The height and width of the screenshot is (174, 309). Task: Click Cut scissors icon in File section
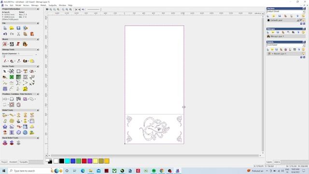point(18,34)
